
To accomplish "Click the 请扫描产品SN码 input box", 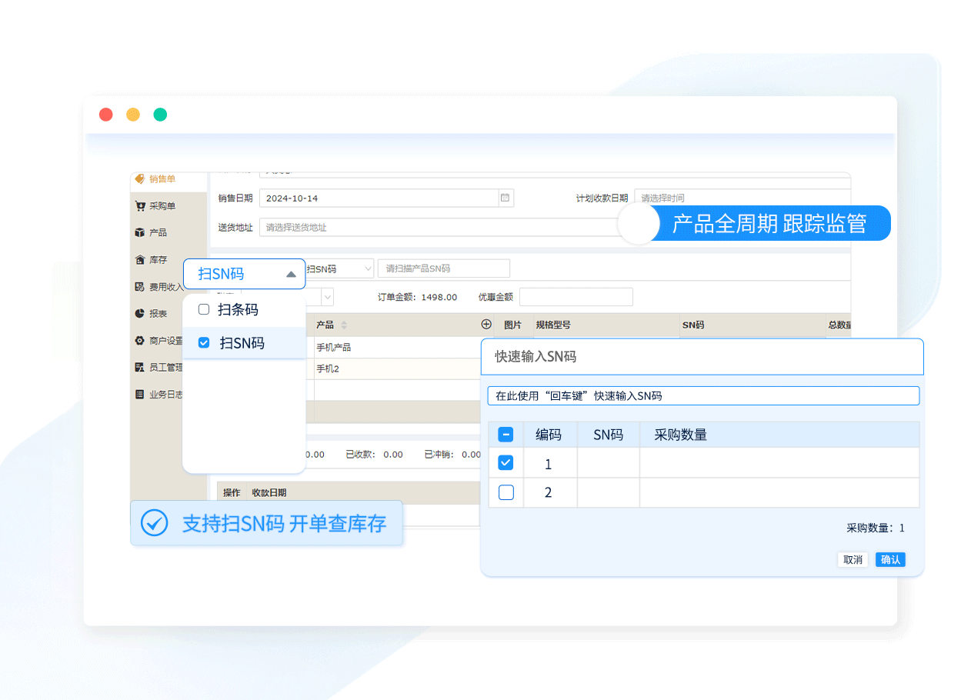I will point(443,268).
